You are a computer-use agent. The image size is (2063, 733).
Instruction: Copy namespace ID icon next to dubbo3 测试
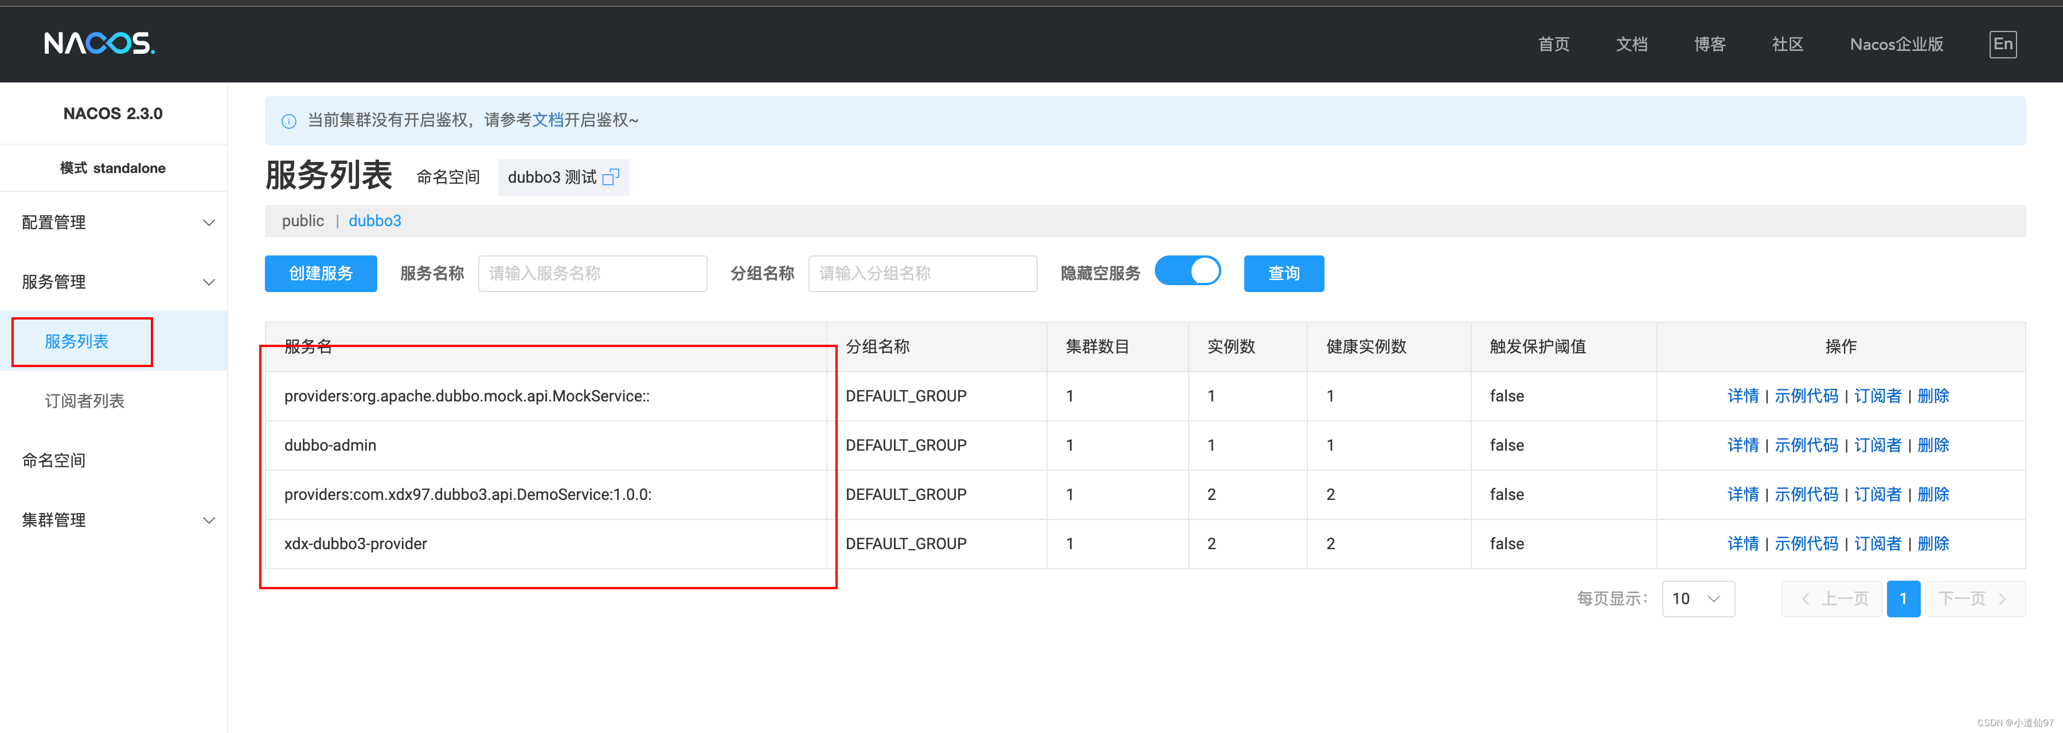610,177
